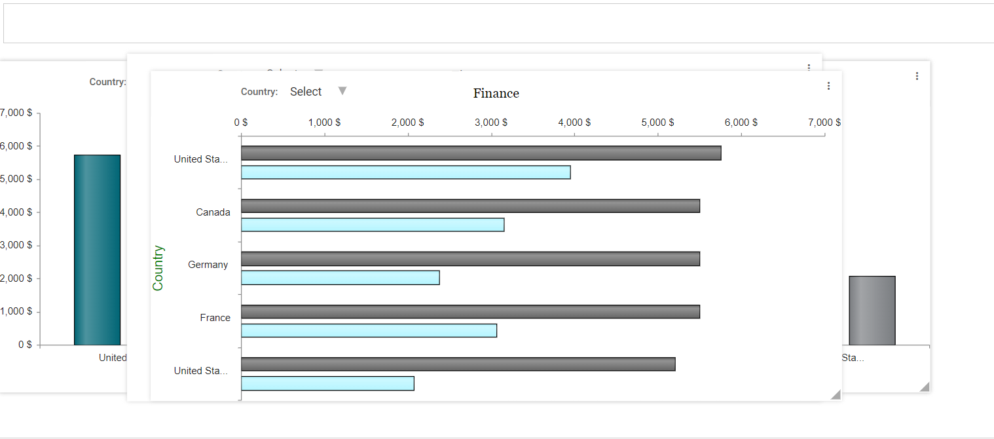Click the light blue bar for France

[369, 331]
